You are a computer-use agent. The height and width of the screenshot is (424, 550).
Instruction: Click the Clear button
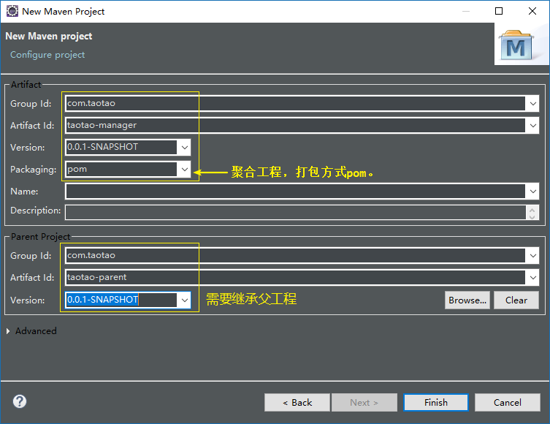point(516,300)
